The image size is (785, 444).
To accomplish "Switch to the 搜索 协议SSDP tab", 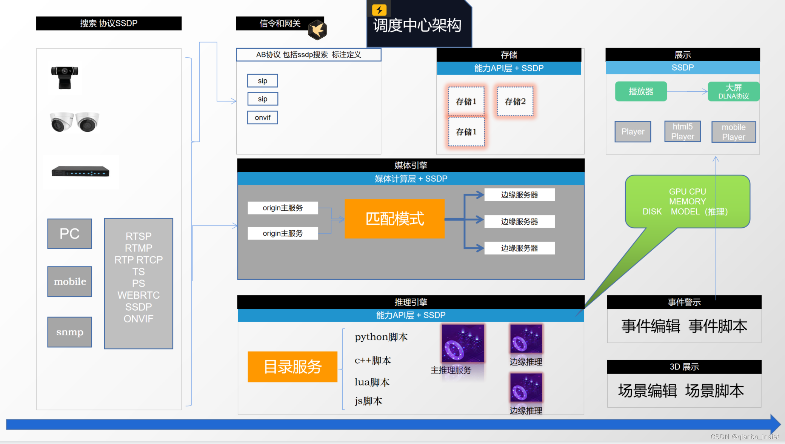I will click(x=108, y=23).
